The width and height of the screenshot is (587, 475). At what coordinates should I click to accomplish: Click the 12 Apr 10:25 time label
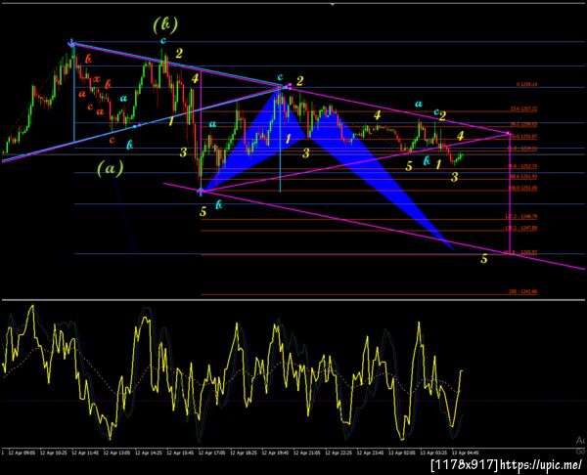tap(56, 453)
